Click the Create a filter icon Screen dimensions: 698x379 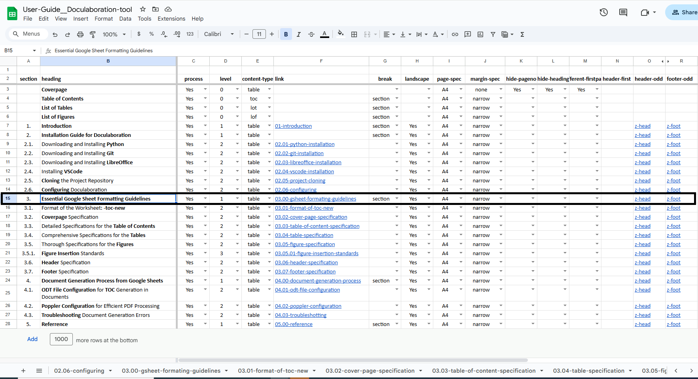coord(493,34)
